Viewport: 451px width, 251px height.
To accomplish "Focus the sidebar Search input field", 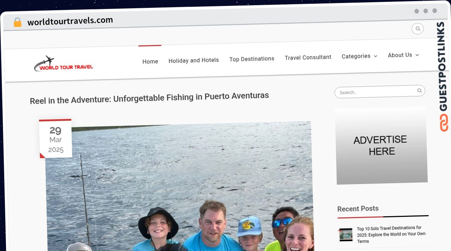I will click(x=376, y=92).
